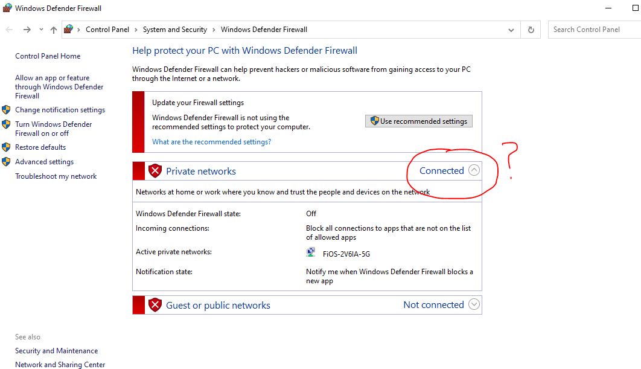
Task: Click the shield icon beside Advanced settings
Action: click(6, 162)
